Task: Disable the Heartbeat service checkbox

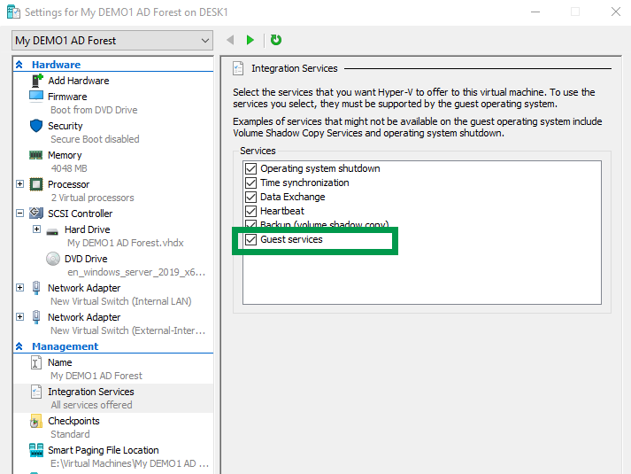Action: [x=251, y=211]
